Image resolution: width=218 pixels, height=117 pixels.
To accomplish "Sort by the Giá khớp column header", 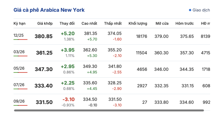I will [x=45, y=23].
